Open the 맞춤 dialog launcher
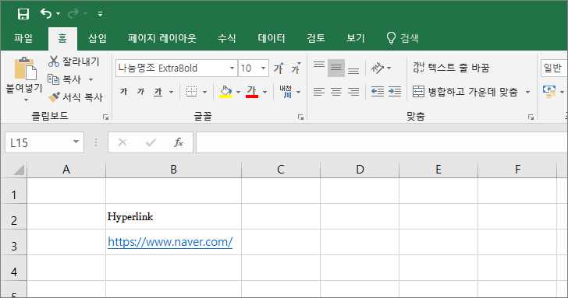Image resolution: width=568 pixels, height=298 pixels. 531,117
